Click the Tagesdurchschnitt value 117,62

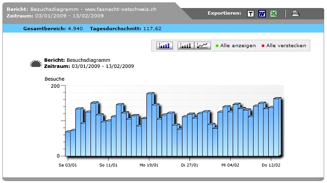[152, 29]
